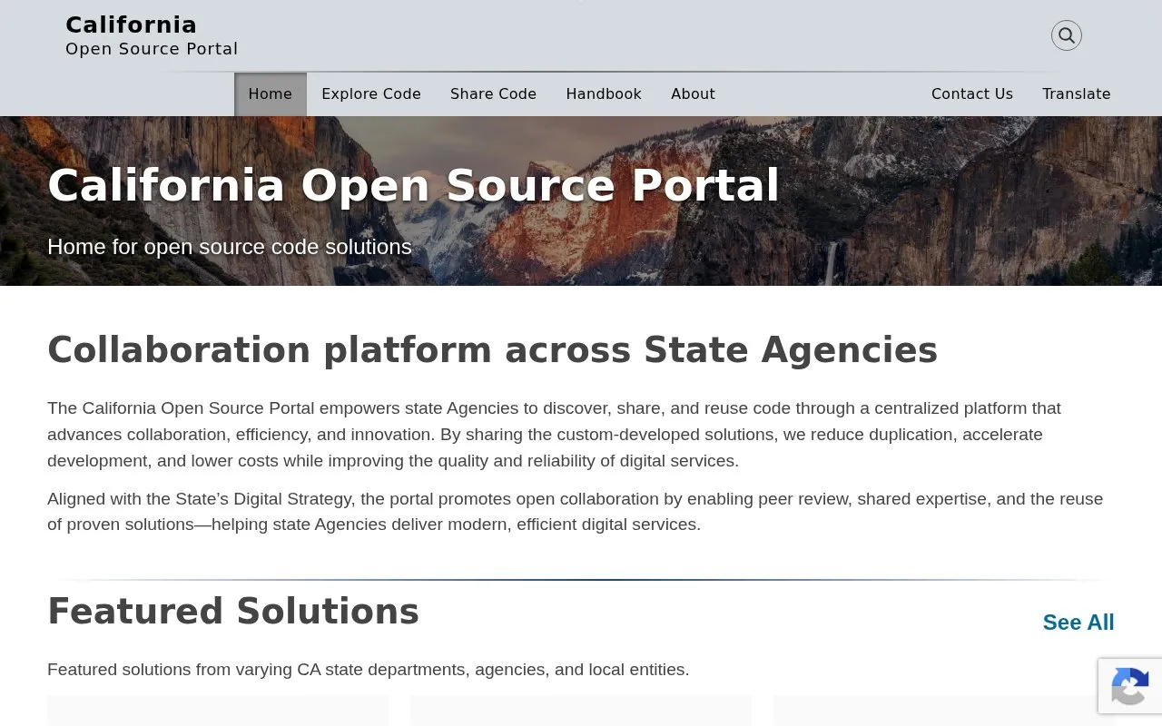The image size is (1162, 726).
Task: Click 'Home for open source code solutions' text
Action: click(x=230, y=247)
